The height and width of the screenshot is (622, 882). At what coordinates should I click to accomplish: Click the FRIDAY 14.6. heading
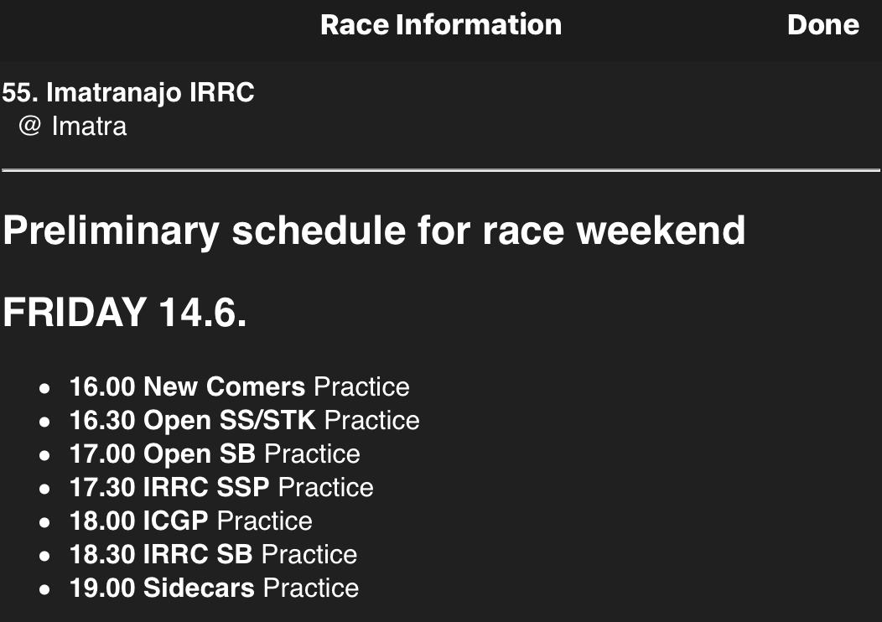point(125,312)
